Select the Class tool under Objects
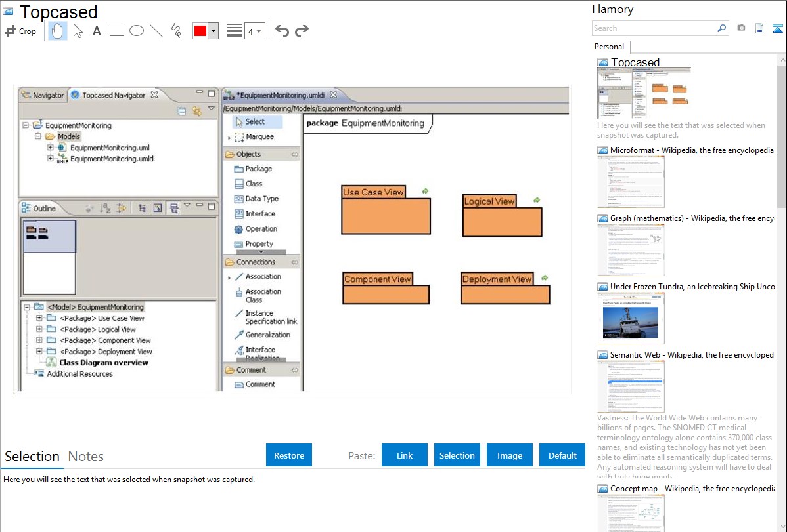The image size is (787, 532). point(248,184)
